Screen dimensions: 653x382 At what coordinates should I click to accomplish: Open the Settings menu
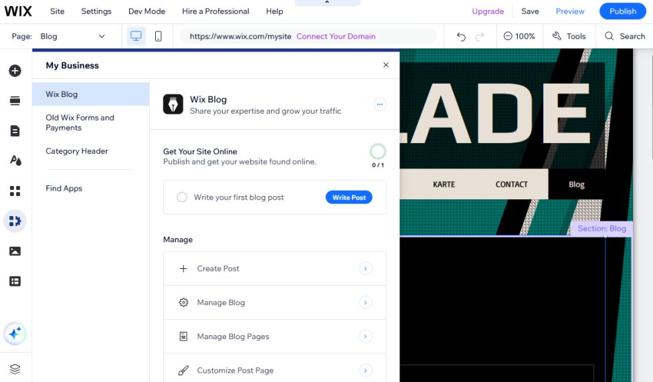pyautogui.click(x=96, y=11)
